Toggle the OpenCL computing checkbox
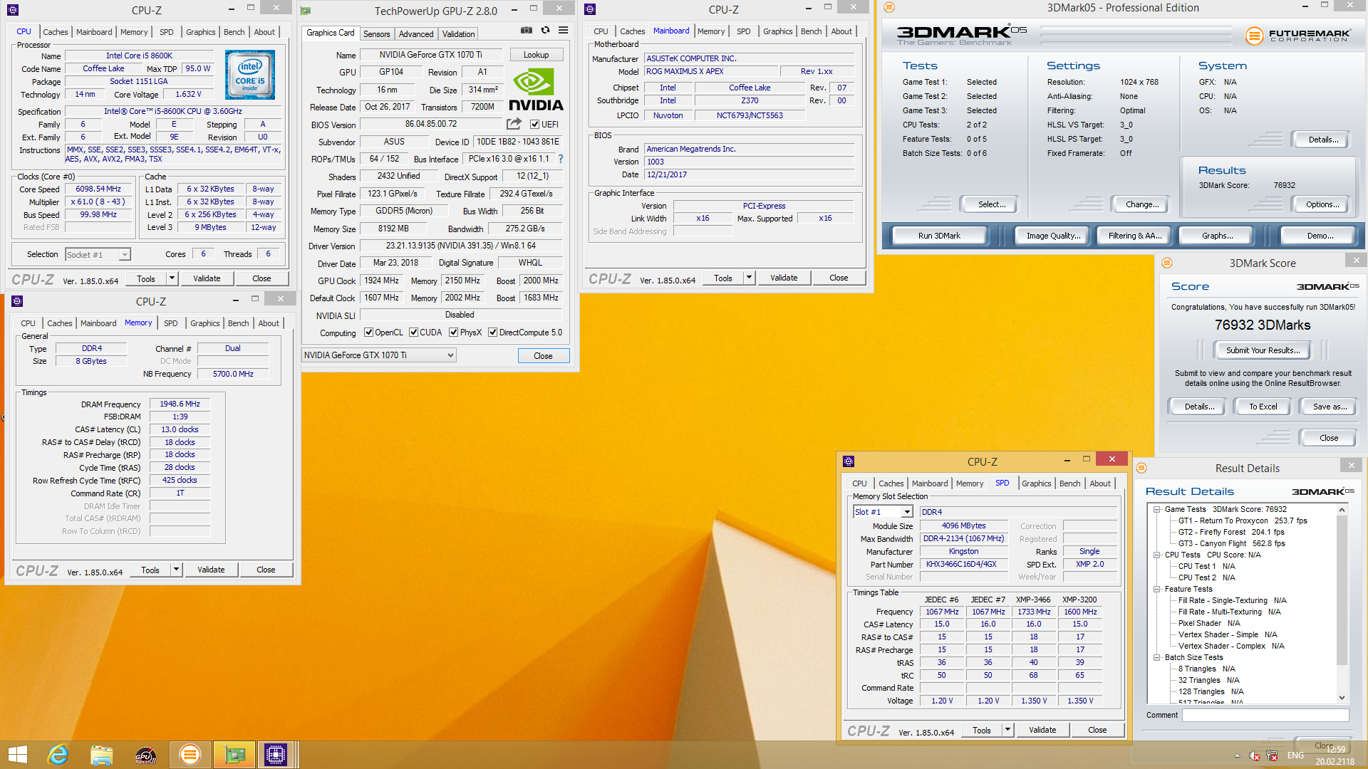 pyautogui.click(x=368, y=333)
